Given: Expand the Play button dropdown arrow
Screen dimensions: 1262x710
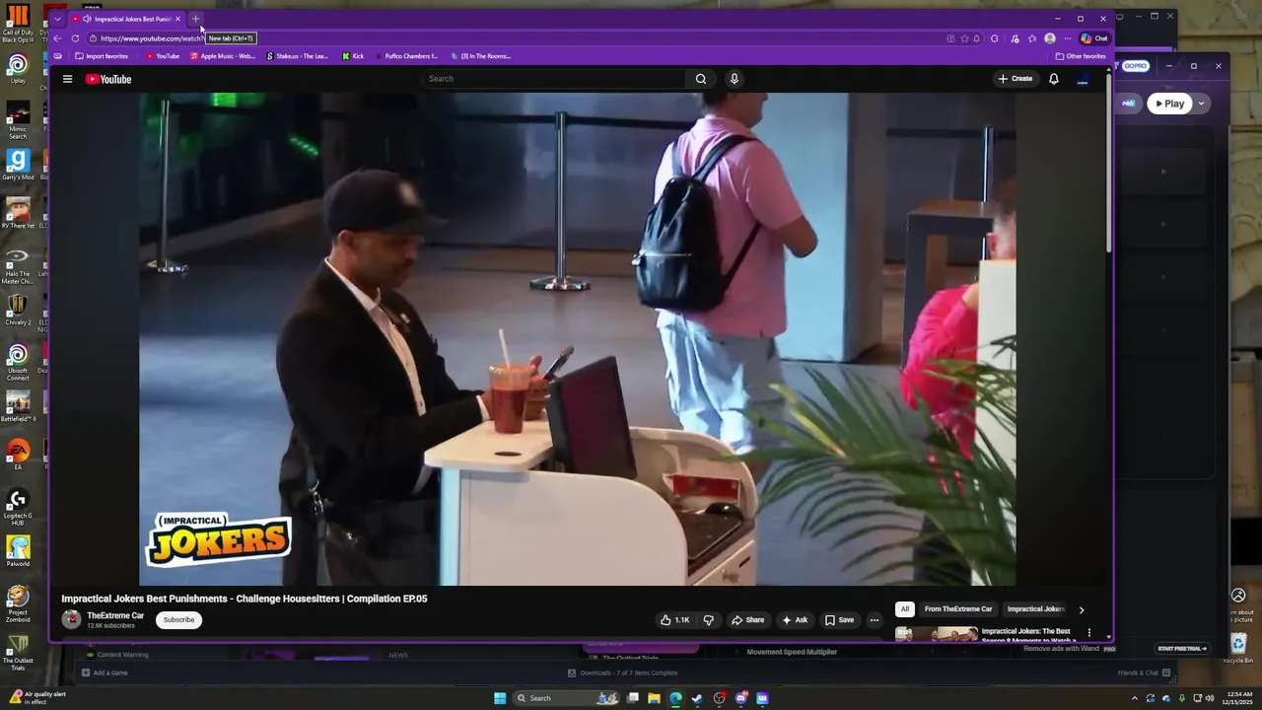Looking at the screenshot, I should click(x=1201, y=104).
